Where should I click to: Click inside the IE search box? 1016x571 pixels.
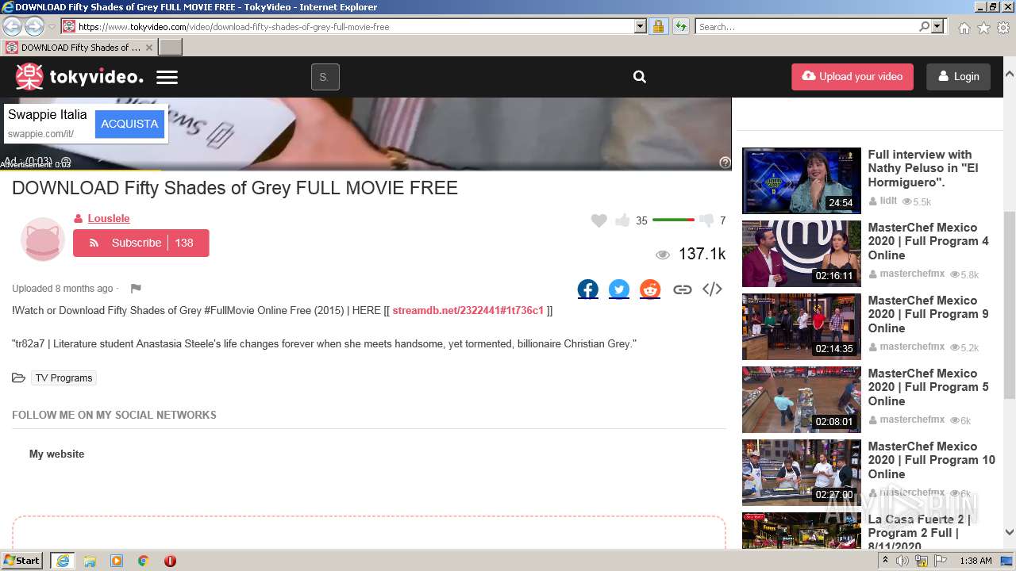pos(806,26)
